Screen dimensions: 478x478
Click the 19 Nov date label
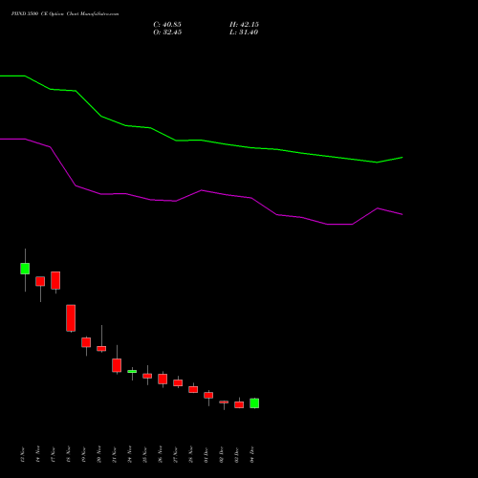pos(84,454)
